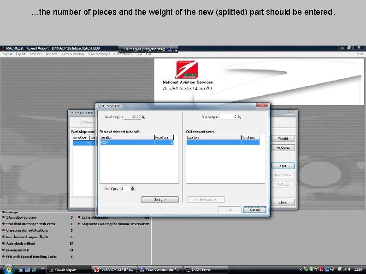Click the HAWB split button in Shipment details window
366x274 pixels.
(283, 184)
